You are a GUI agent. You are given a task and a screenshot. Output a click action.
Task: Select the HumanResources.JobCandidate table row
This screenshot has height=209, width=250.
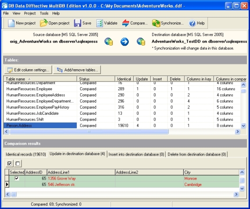pyautogui.click(x=122, y=113)
